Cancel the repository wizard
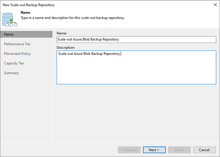This screenshot has height=157, width=220. pos(204,150)
